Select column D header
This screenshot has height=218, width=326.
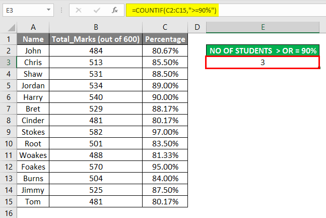[197, 27]
